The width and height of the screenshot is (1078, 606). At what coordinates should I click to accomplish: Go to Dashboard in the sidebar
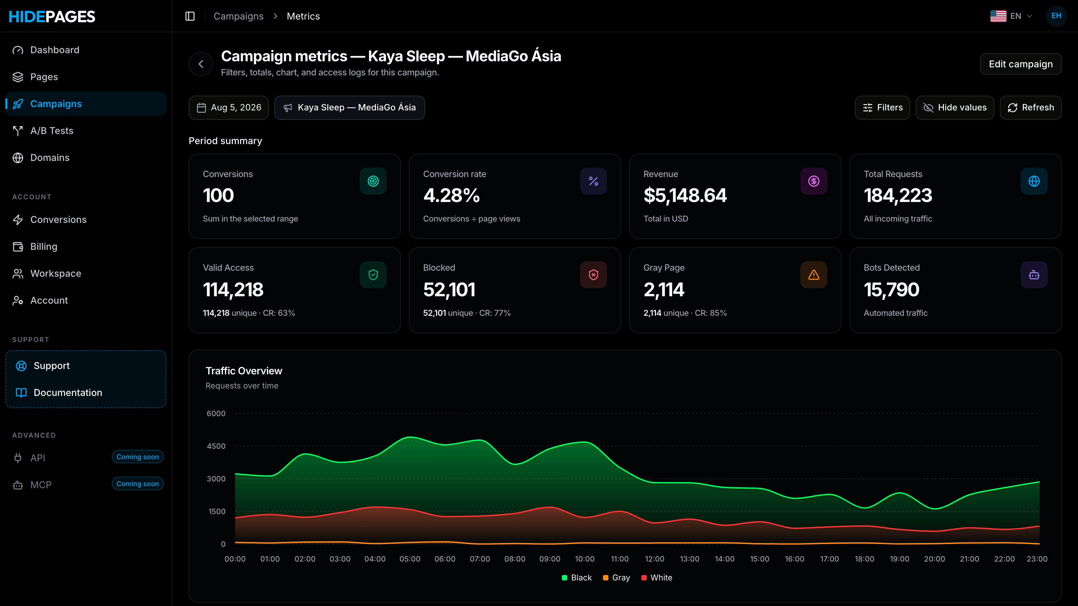[x=86, y=50]
